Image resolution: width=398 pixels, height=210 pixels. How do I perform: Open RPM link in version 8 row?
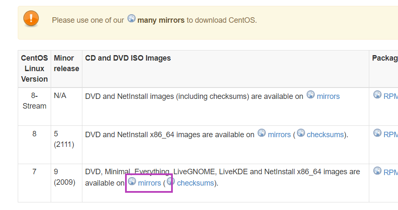pos(391,135)
